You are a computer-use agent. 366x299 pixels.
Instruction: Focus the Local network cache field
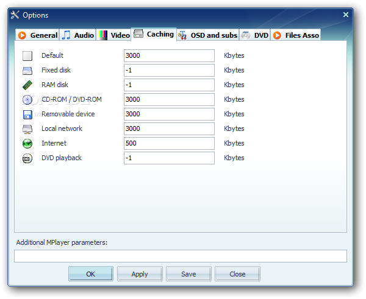[x=169, y=129]
